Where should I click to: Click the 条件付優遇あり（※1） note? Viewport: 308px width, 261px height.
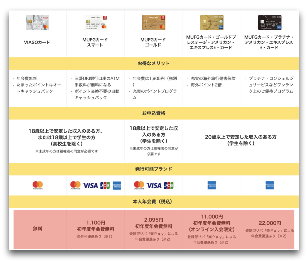[95, 236]
